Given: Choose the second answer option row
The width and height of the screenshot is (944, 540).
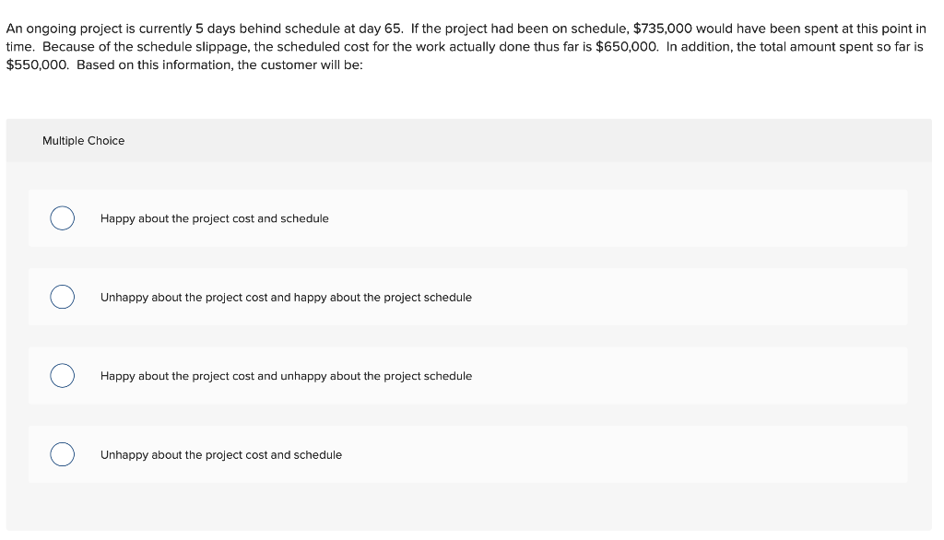Looking at the screenshot, I should (x=467, y=297).
